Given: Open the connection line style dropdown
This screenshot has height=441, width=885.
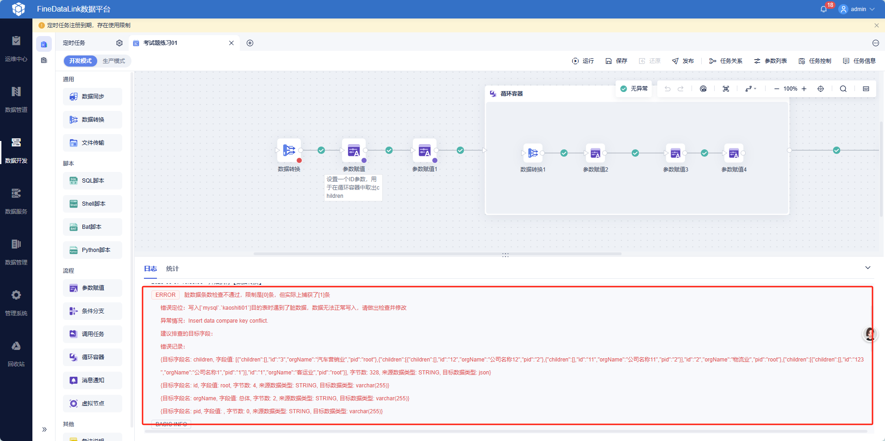Looking at the screenshot, I should point(750,89).
